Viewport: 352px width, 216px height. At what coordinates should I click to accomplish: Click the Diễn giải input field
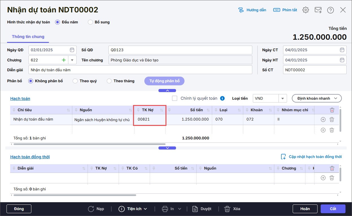coord(140,70)
